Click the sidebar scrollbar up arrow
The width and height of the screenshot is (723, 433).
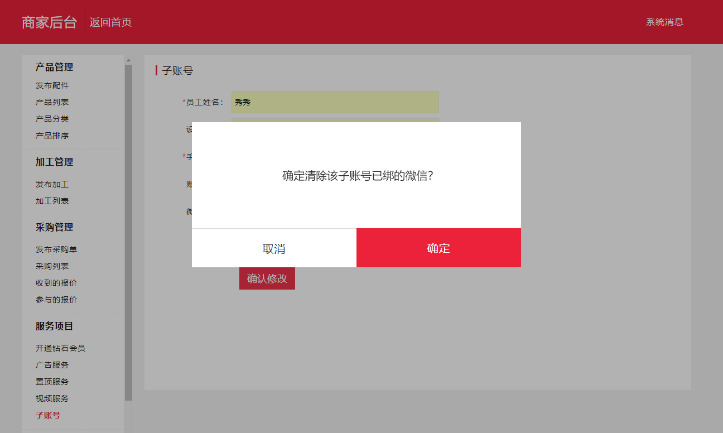coord(128,60)
